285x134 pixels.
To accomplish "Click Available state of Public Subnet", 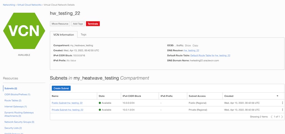I will coord(105,103).
